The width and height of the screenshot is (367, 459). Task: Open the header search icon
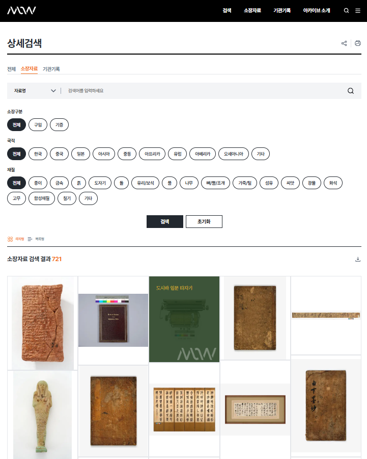tap(347, 10)
